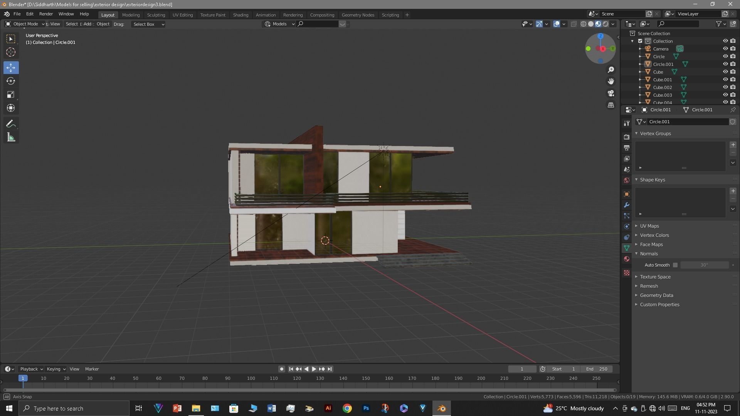Disable Cube.002 in renders camera icon
Viewport: 740px width, 416px height.
[x=733, y=87]
